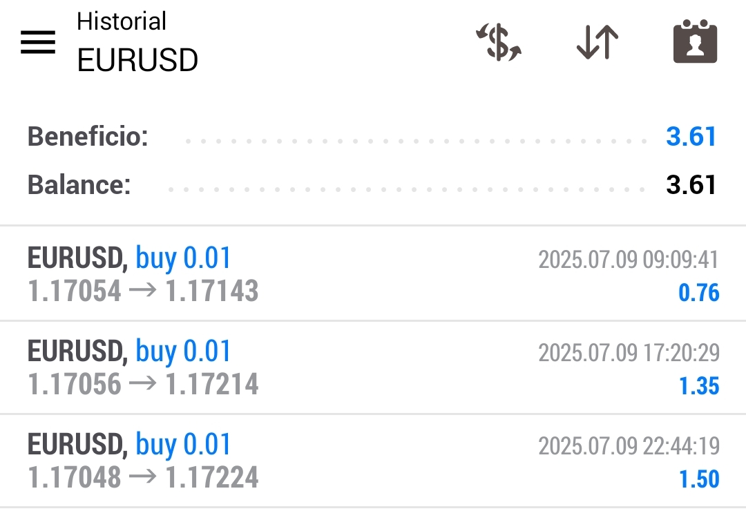This screenshot has width=746, height=520.
Task: Tap price range 1.17056 → 1.17214
Action: tap(143, 385)
